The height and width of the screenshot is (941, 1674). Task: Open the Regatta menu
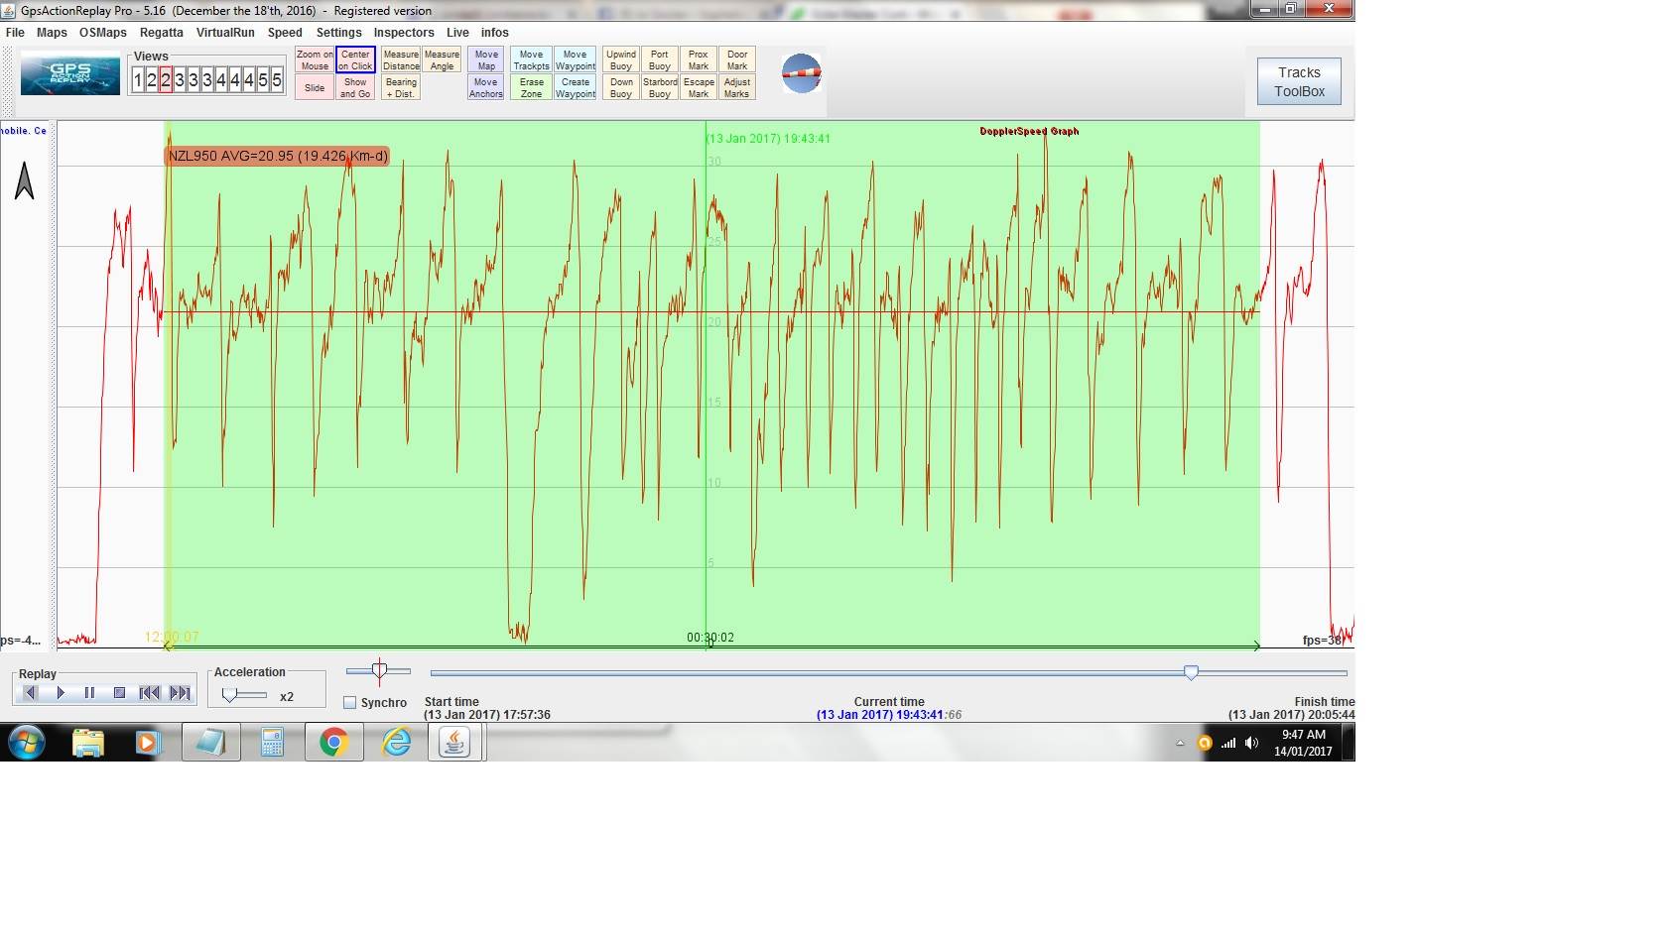[x=161, y=33]
